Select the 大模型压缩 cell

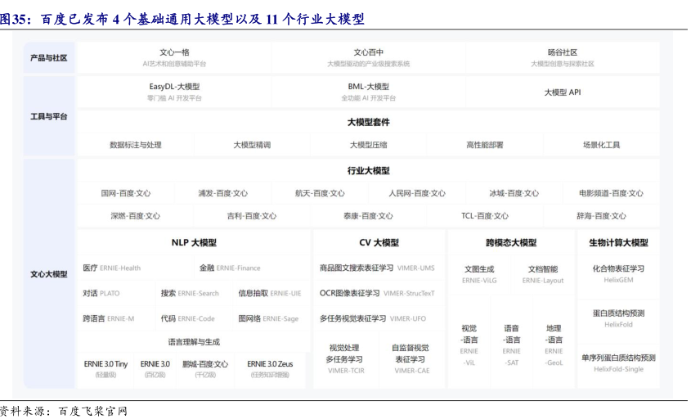click(x=368, y=145)
